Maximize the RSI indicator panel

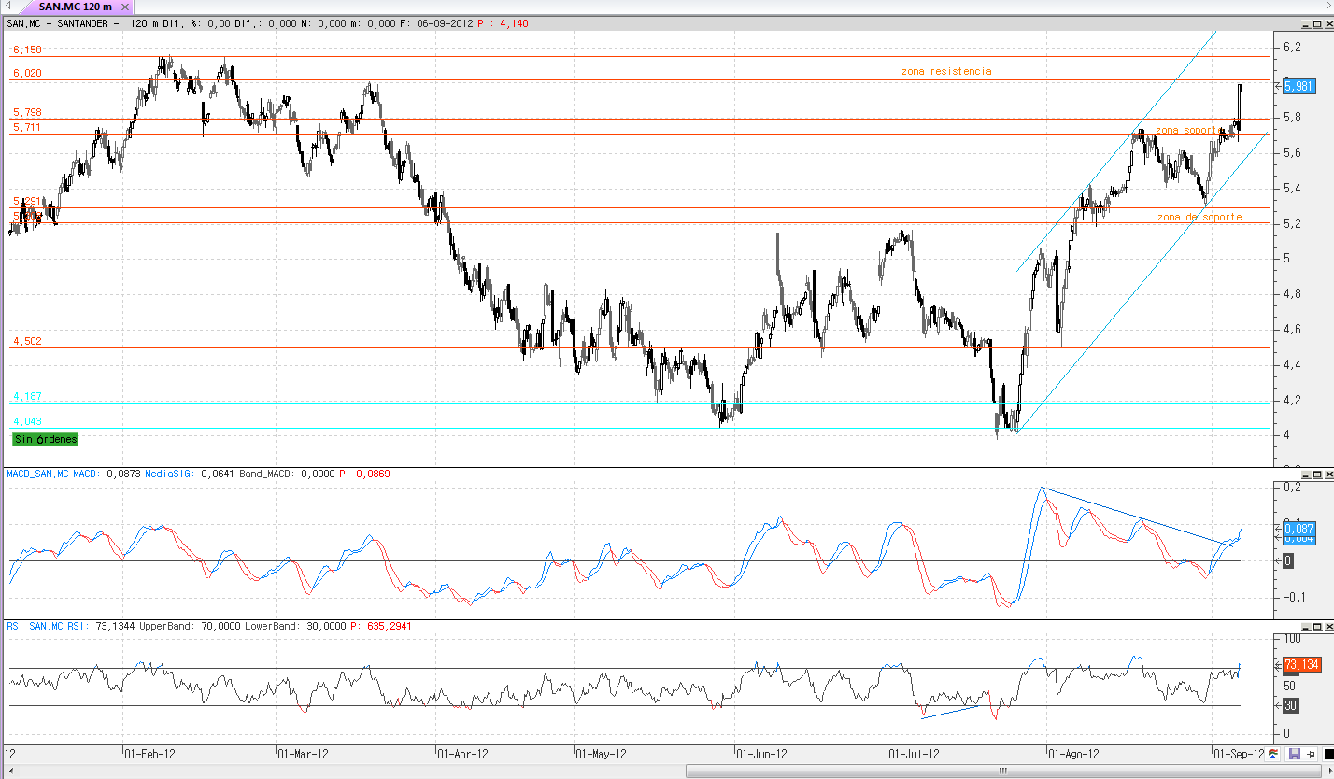[x=1317, y=627]
